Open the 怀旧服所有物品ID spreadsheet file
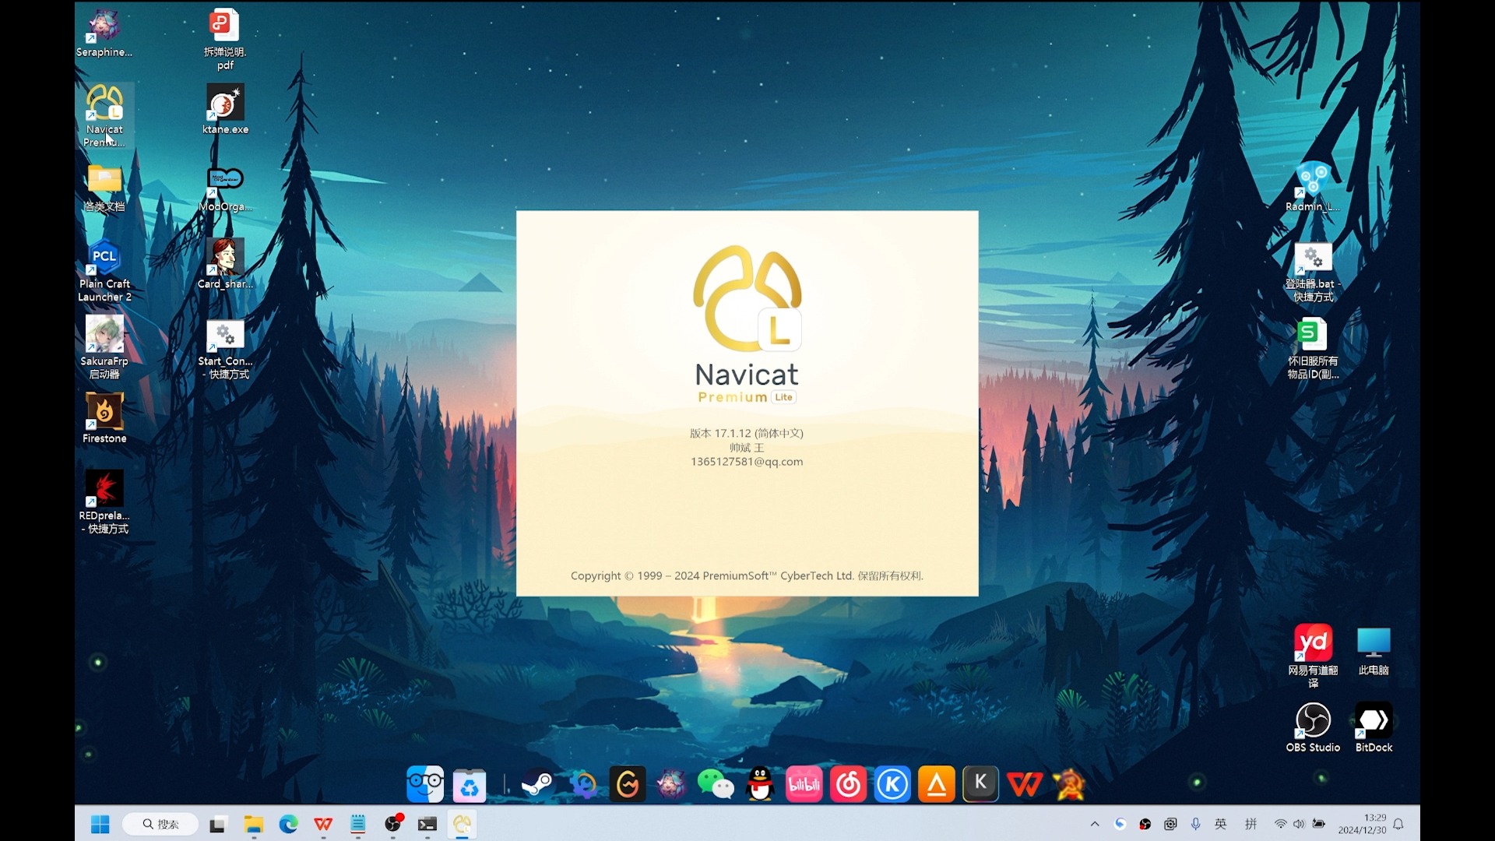Image resolution: width=1495 pixels, height=841 pixels. coord(1313,348)
